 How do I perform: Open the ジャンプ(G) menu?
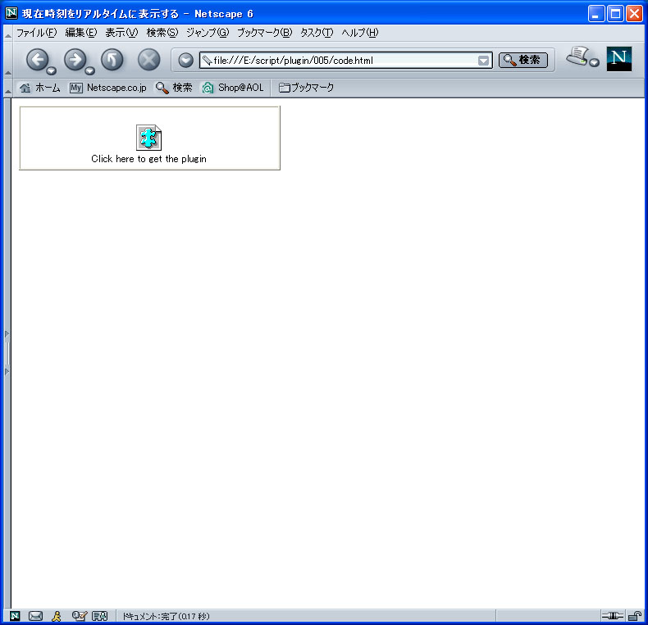coord(207,33)
